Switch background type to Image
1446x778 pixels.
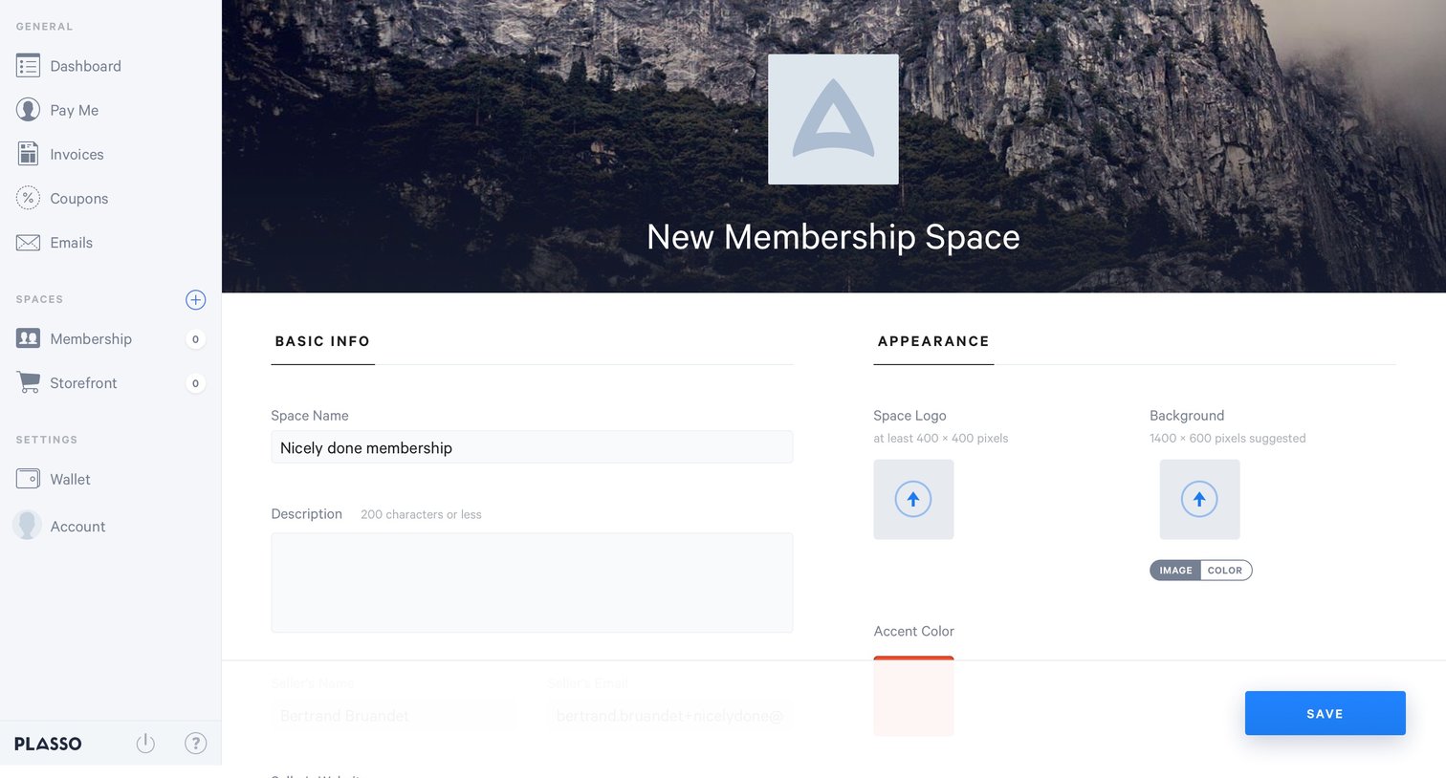tap(1175, 571)
